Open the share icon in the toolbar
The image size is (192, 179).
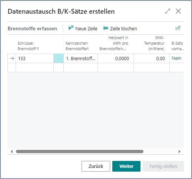[x=178, y=28]
